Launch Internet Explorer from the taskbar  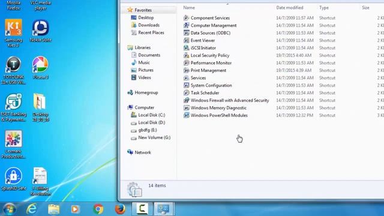pyautogui.click(x=32, y=209)
